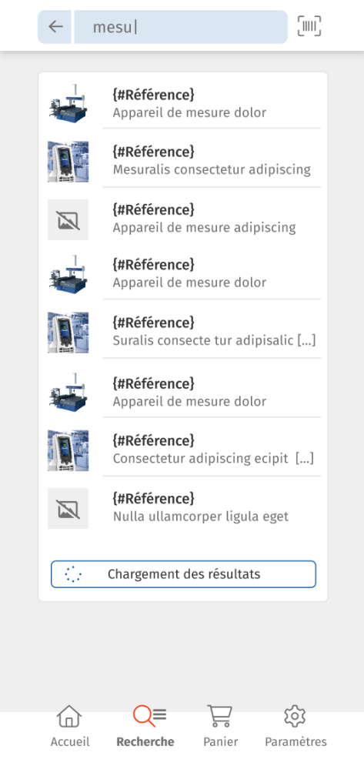Go to Accueil home icon
The width and height of the screenshot is (364, 769).
(69, 717)
